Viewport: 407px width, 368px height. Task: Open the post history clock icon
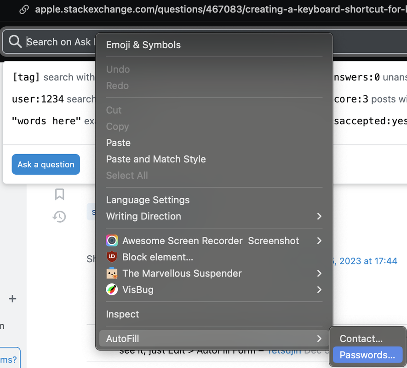59,217
